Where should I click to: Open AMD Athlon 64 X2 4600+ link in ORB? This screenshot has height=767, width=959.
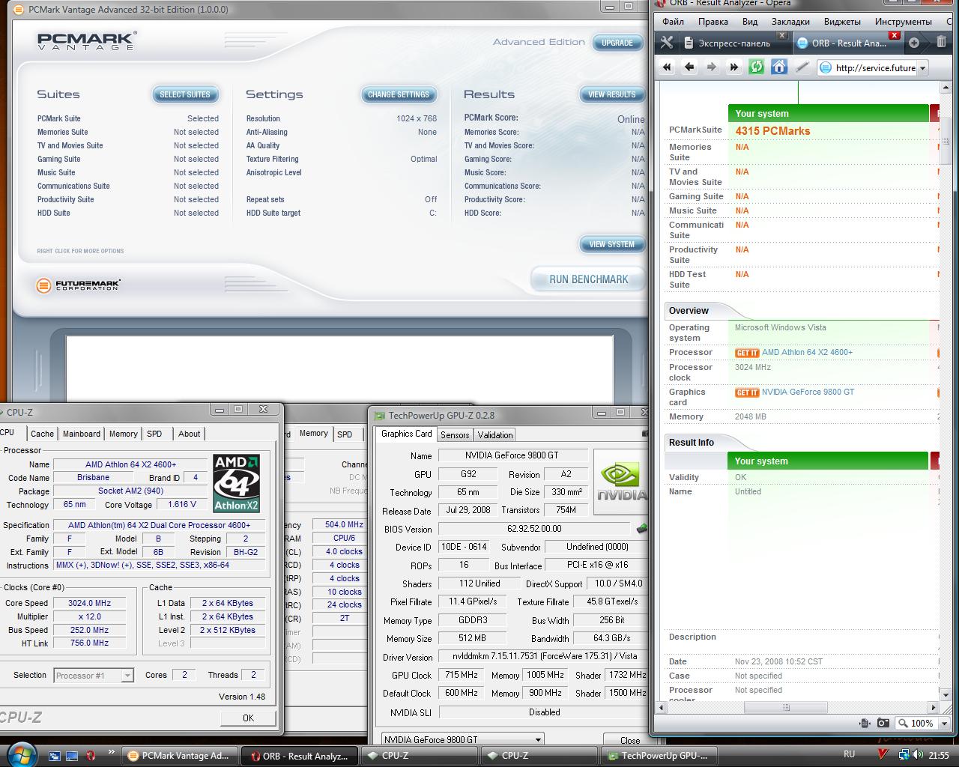pyautogui.click(x=807, y=353)
